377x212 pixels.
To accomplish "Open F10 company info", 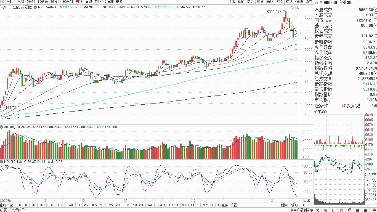I will [280, 2].
